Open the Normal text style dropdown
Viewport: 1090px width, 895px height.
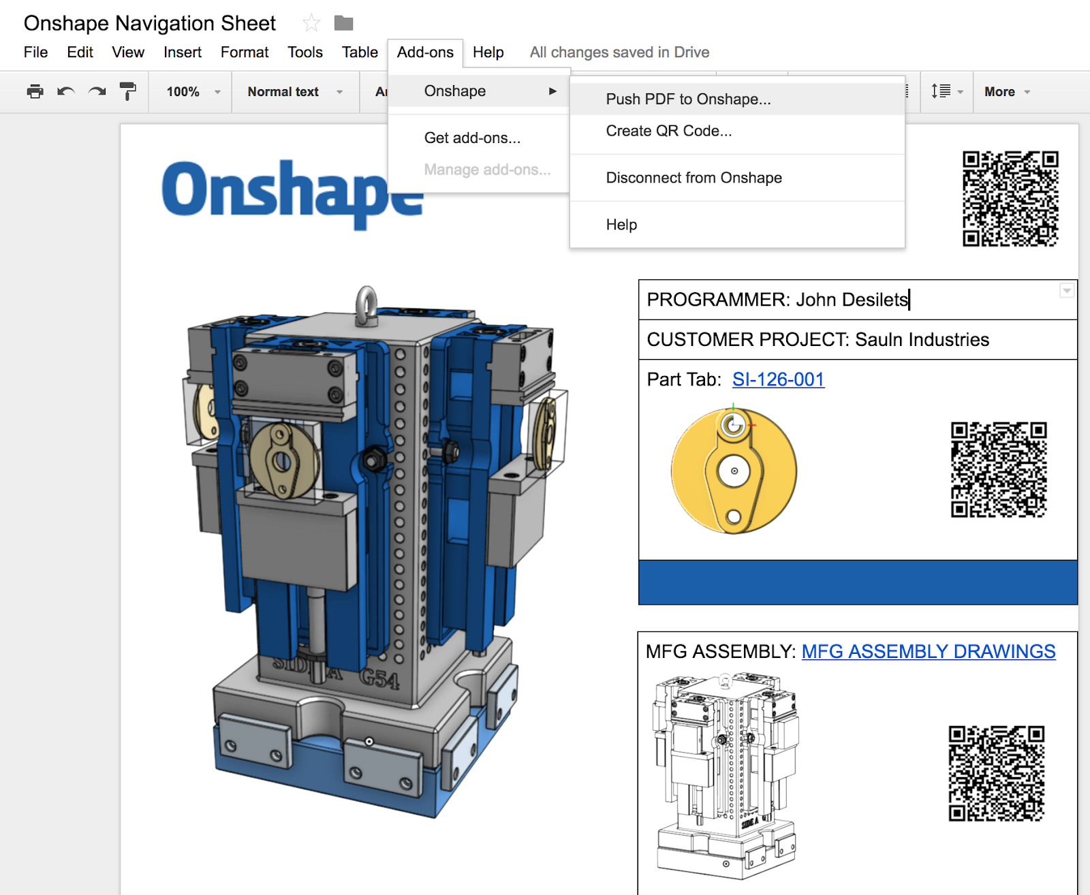click(x=295, y=91)
